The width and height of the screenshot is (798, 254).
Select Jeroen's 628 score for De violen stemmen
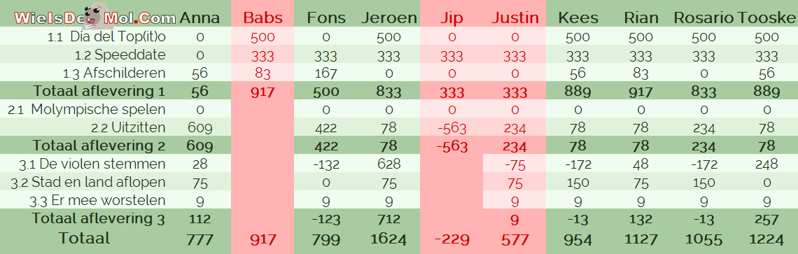tap(388, 164)
